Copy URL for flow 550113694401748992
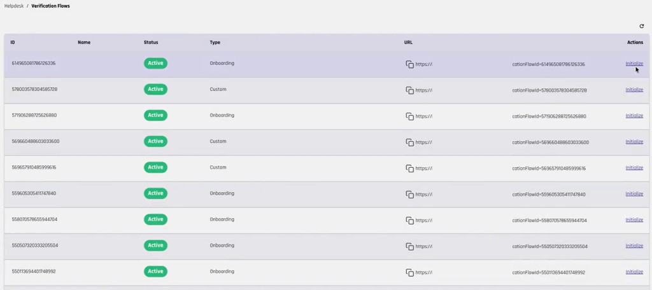This screenshot has height=290, width=652. coord(409,272)
